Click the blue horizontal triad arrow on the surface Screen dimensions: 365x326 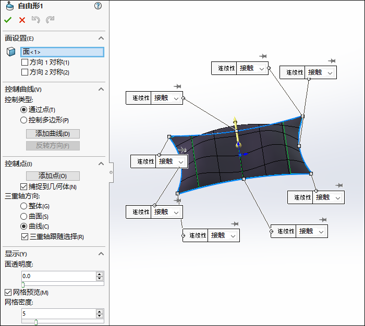point(245,154)
